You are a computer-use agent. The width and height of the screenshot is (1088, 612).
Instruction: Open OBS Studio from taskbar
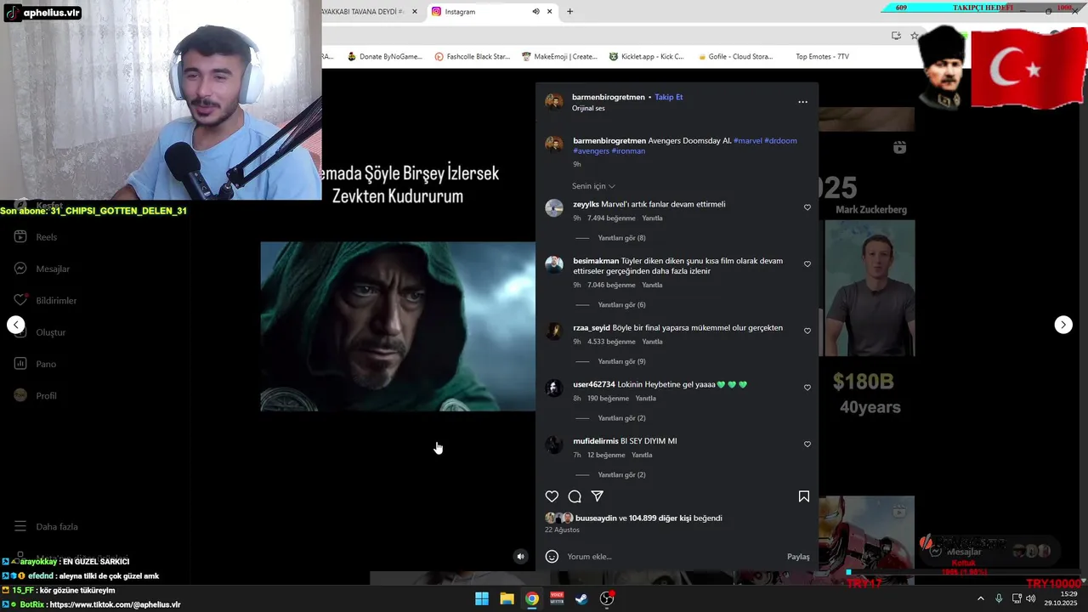(607, 598)
